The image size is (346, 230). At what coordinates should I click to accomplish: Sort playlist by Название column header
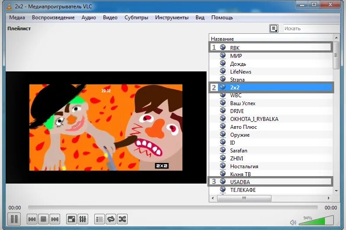pyautogui.click(x=222, y=39)
